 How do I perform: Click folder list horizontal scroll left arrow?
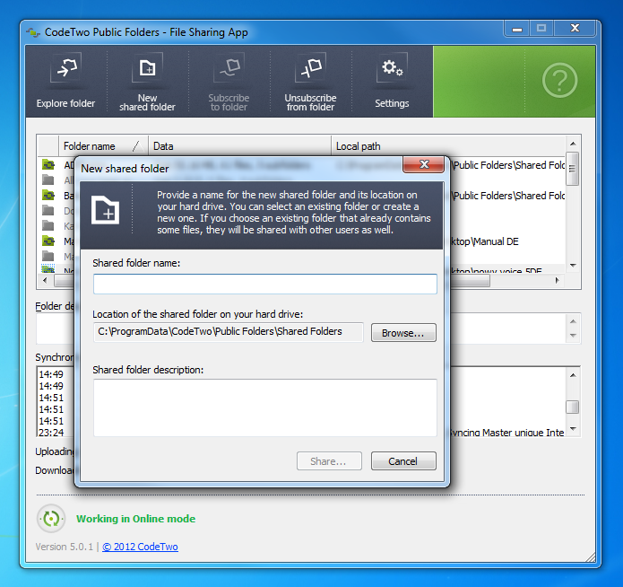[45, 281]
